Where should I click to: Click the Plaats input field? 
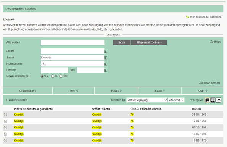point(73,51)
